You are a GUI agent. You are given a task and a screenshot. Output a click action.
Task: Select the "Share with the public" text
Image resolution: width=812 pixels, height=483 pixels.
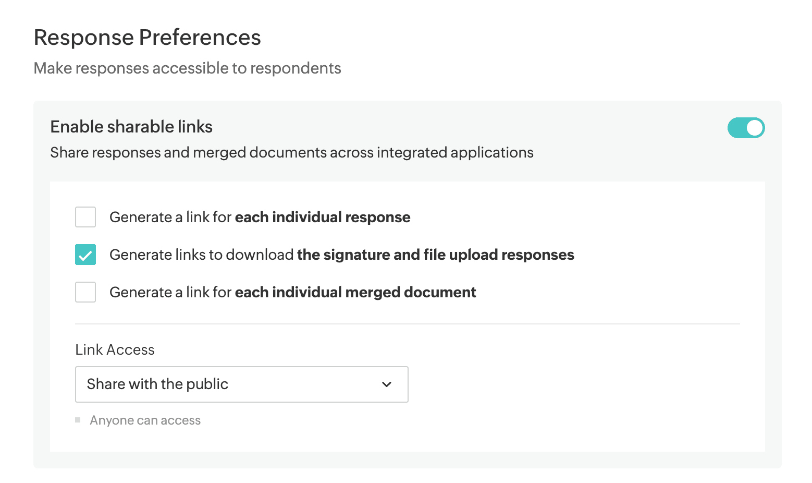tap(157, 384)
